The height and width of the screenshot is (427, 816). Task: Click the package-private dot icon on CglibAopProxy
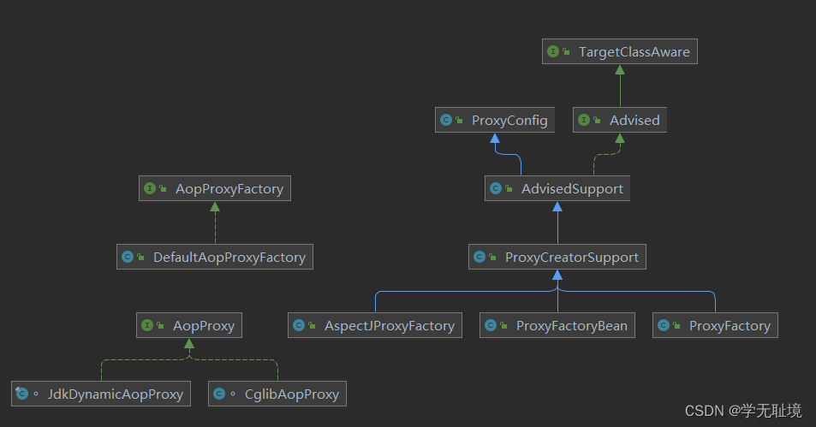233,394
